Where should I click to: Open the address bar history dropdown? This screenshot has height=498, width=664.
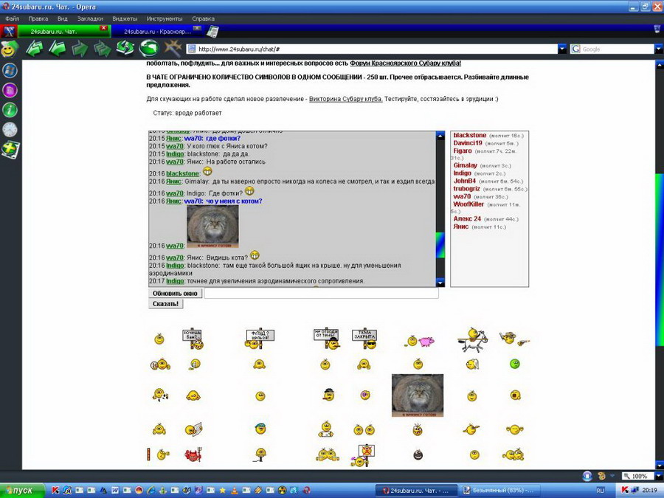click(562, 49)
